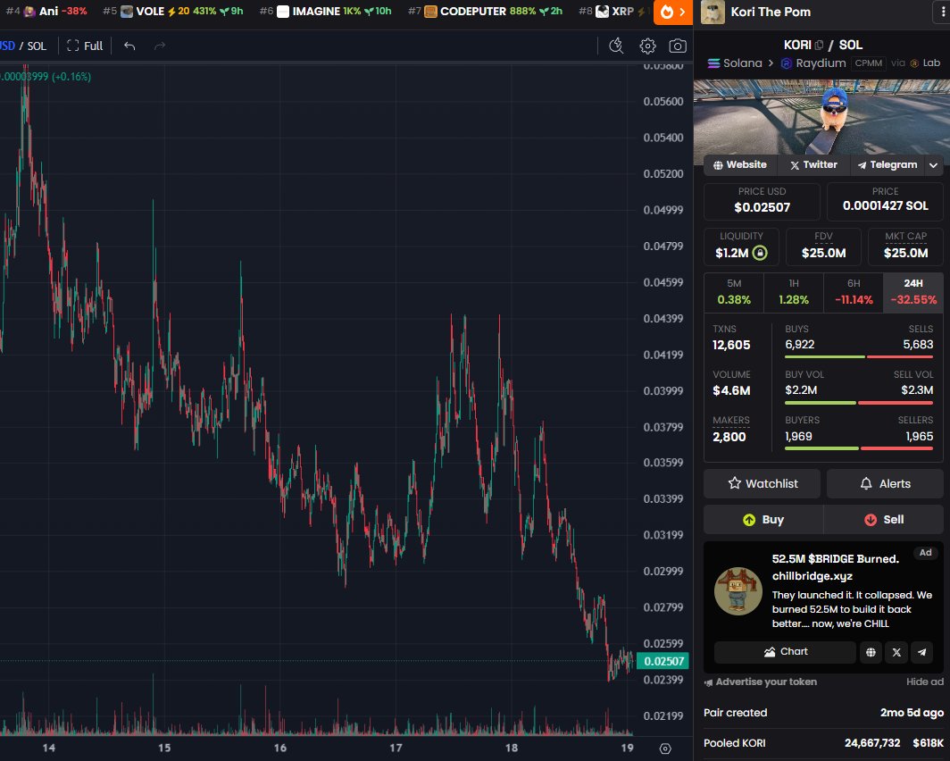950x761 pixels.
Task: Click the green Buy button
Action: coord(763,520)
